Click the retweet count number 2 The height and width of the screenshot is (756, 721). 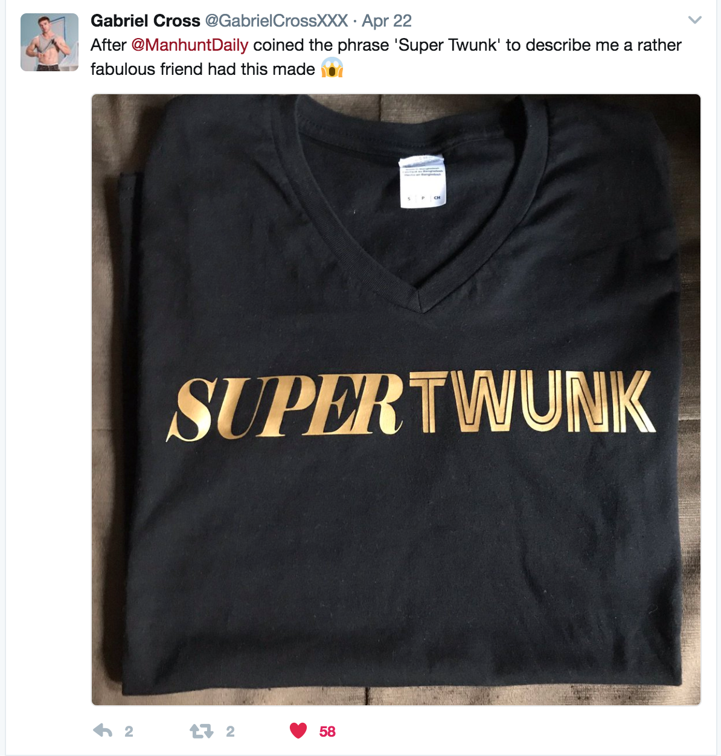point(230,732)
